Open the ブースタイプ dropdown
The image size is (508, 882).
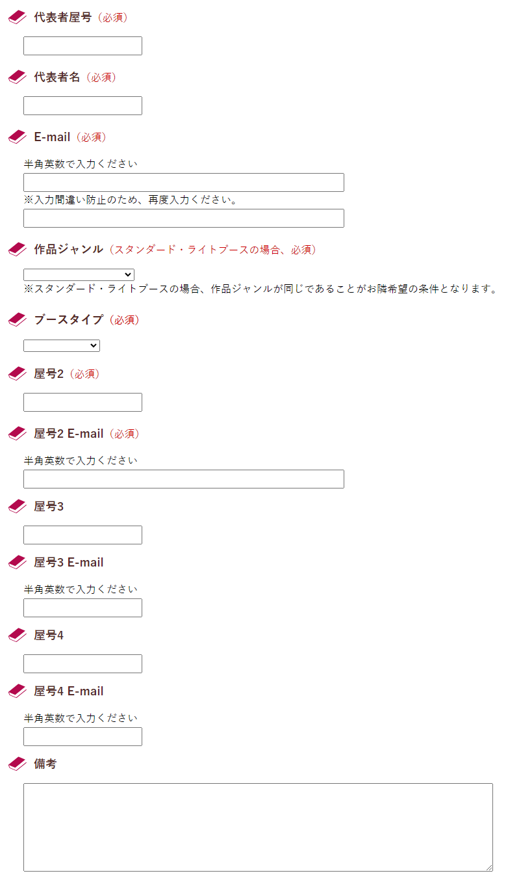61,345
